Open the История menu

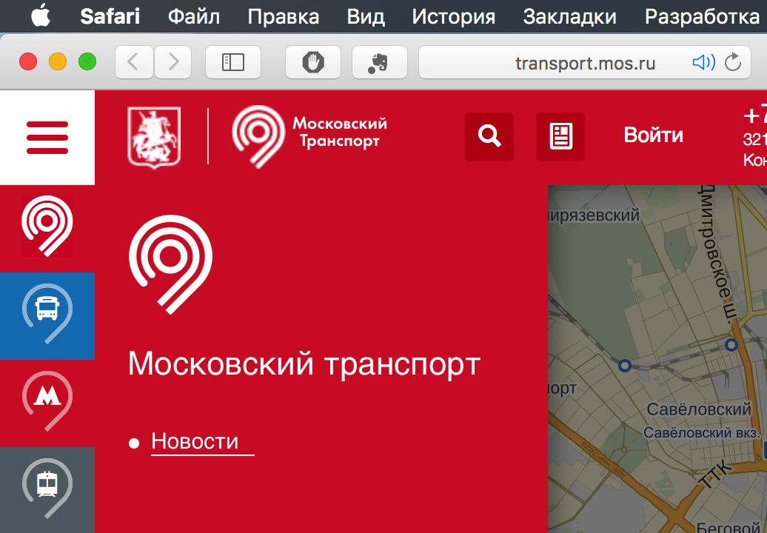(453, 16)
